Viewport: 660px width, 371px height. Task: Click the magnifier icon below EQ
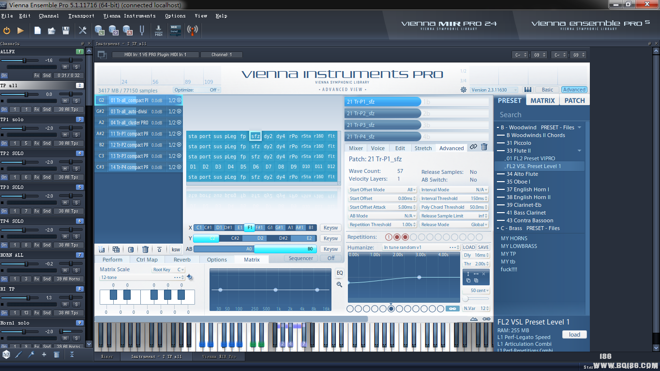click(x=339, y=284)
